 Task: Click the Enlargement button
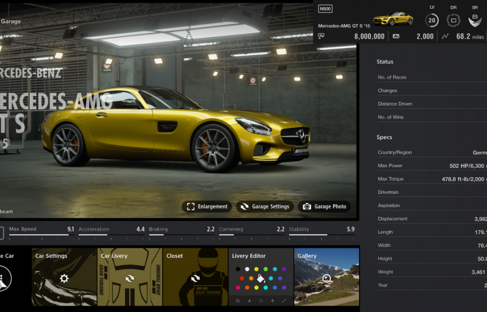point(207,207)
